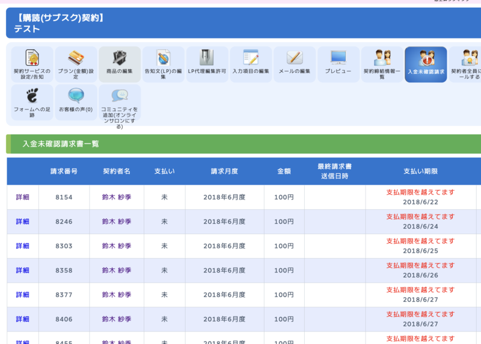
Task: Click 支払い column header
Action: point(164,171)
